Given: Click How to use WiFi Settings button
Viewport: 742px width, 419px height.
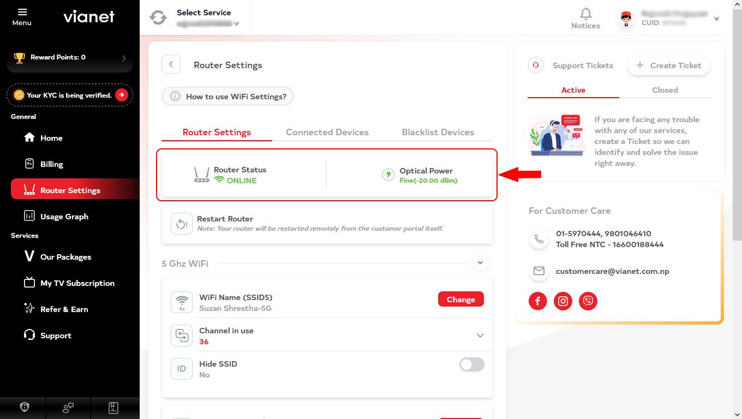Looking at the screenshot, I should click(228, 97).
